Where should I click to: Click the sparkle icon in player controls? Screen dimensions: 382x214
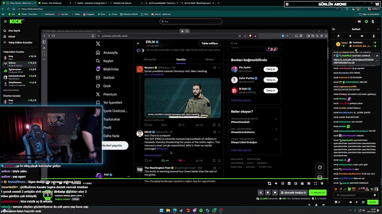[276, 183]
